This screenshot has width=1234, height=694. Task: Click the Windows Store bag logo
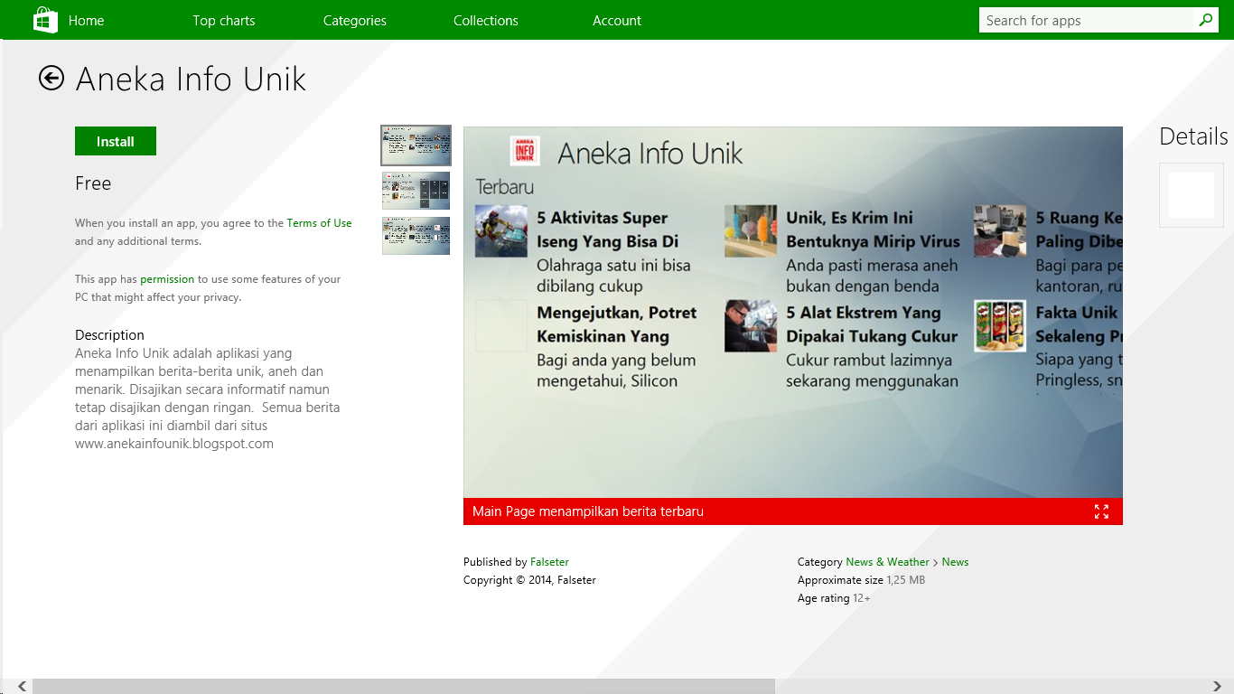(x=45, y=20)
